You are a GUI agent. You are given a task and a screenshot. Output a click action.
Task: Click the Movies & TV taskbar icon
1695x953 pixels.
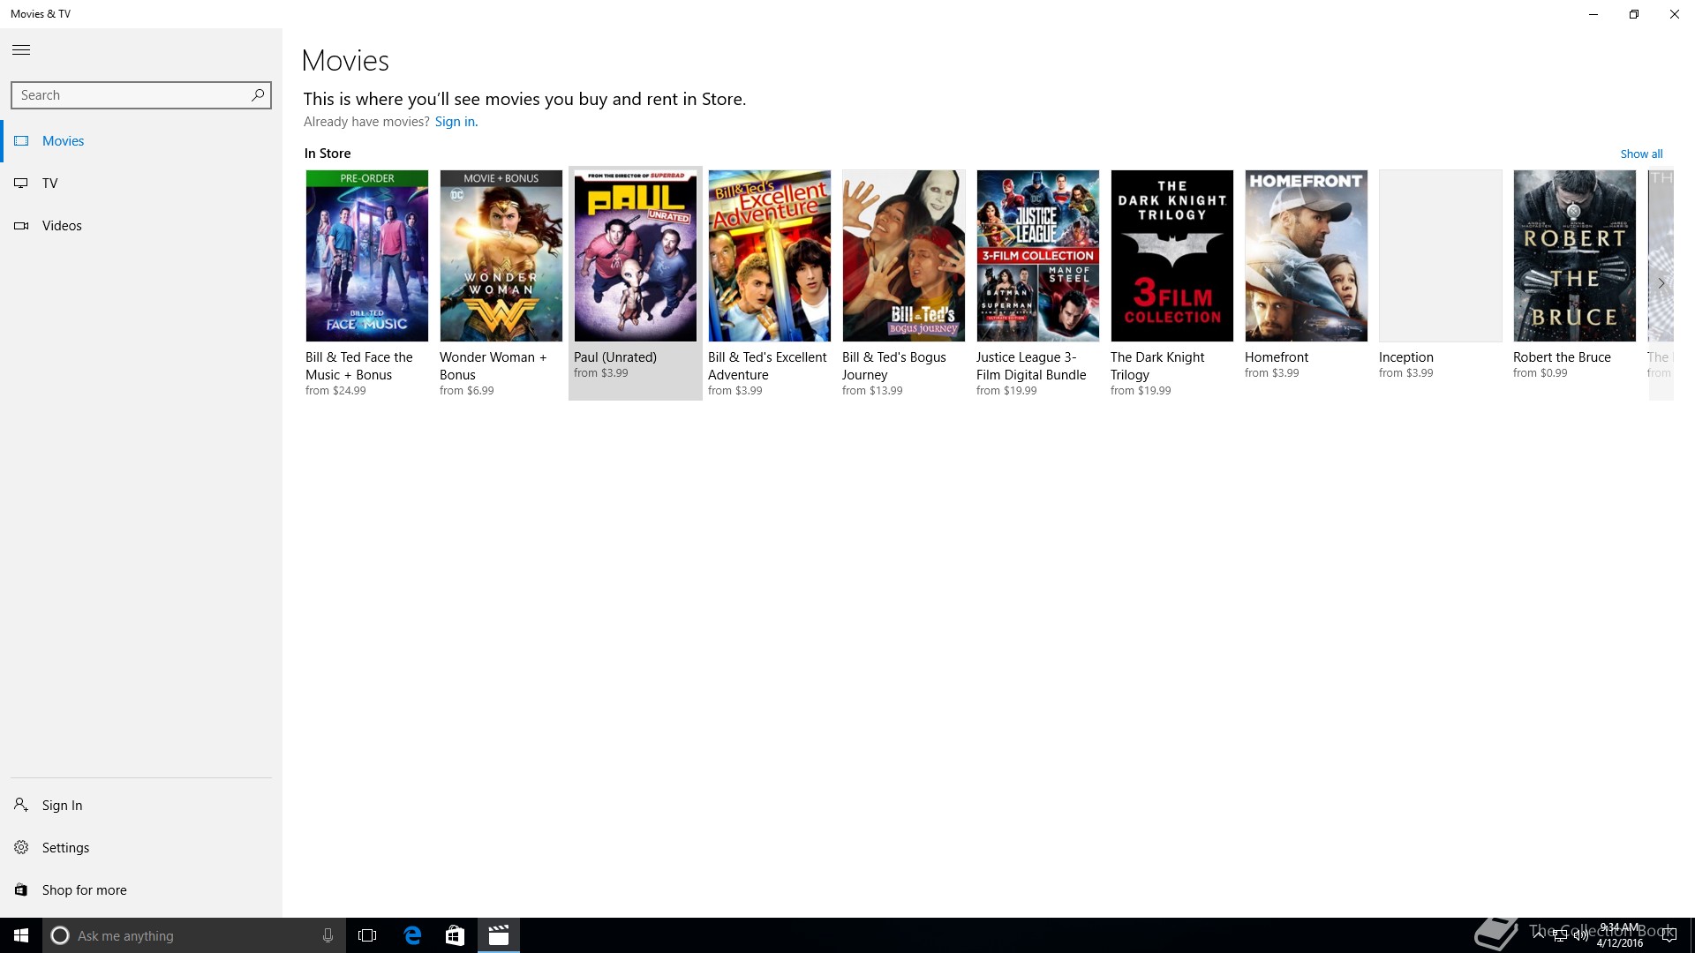click(499, 935)
